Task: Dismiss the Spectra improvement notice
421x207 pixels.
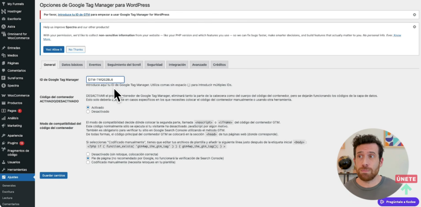Action: [414, 27]
